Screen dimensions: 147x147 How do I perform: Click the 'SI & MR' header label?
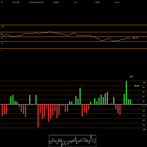(16, 2)
